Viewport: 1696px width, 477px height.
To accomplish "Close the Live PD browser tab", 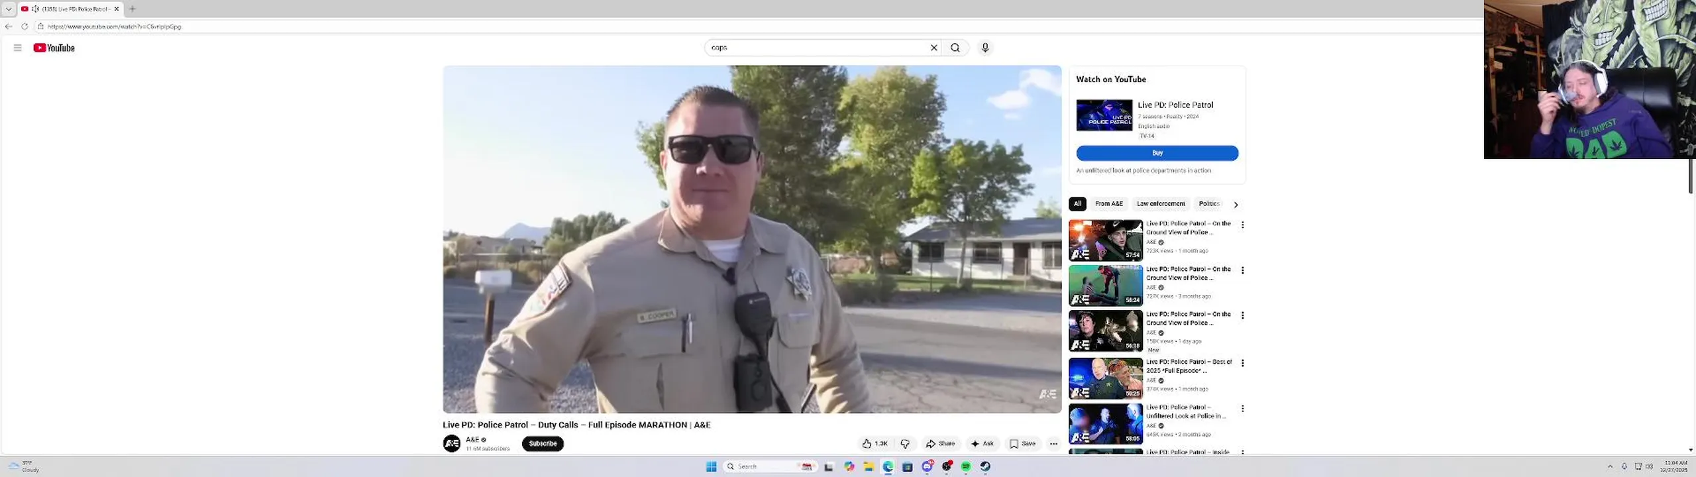I will tap(117, 9).
